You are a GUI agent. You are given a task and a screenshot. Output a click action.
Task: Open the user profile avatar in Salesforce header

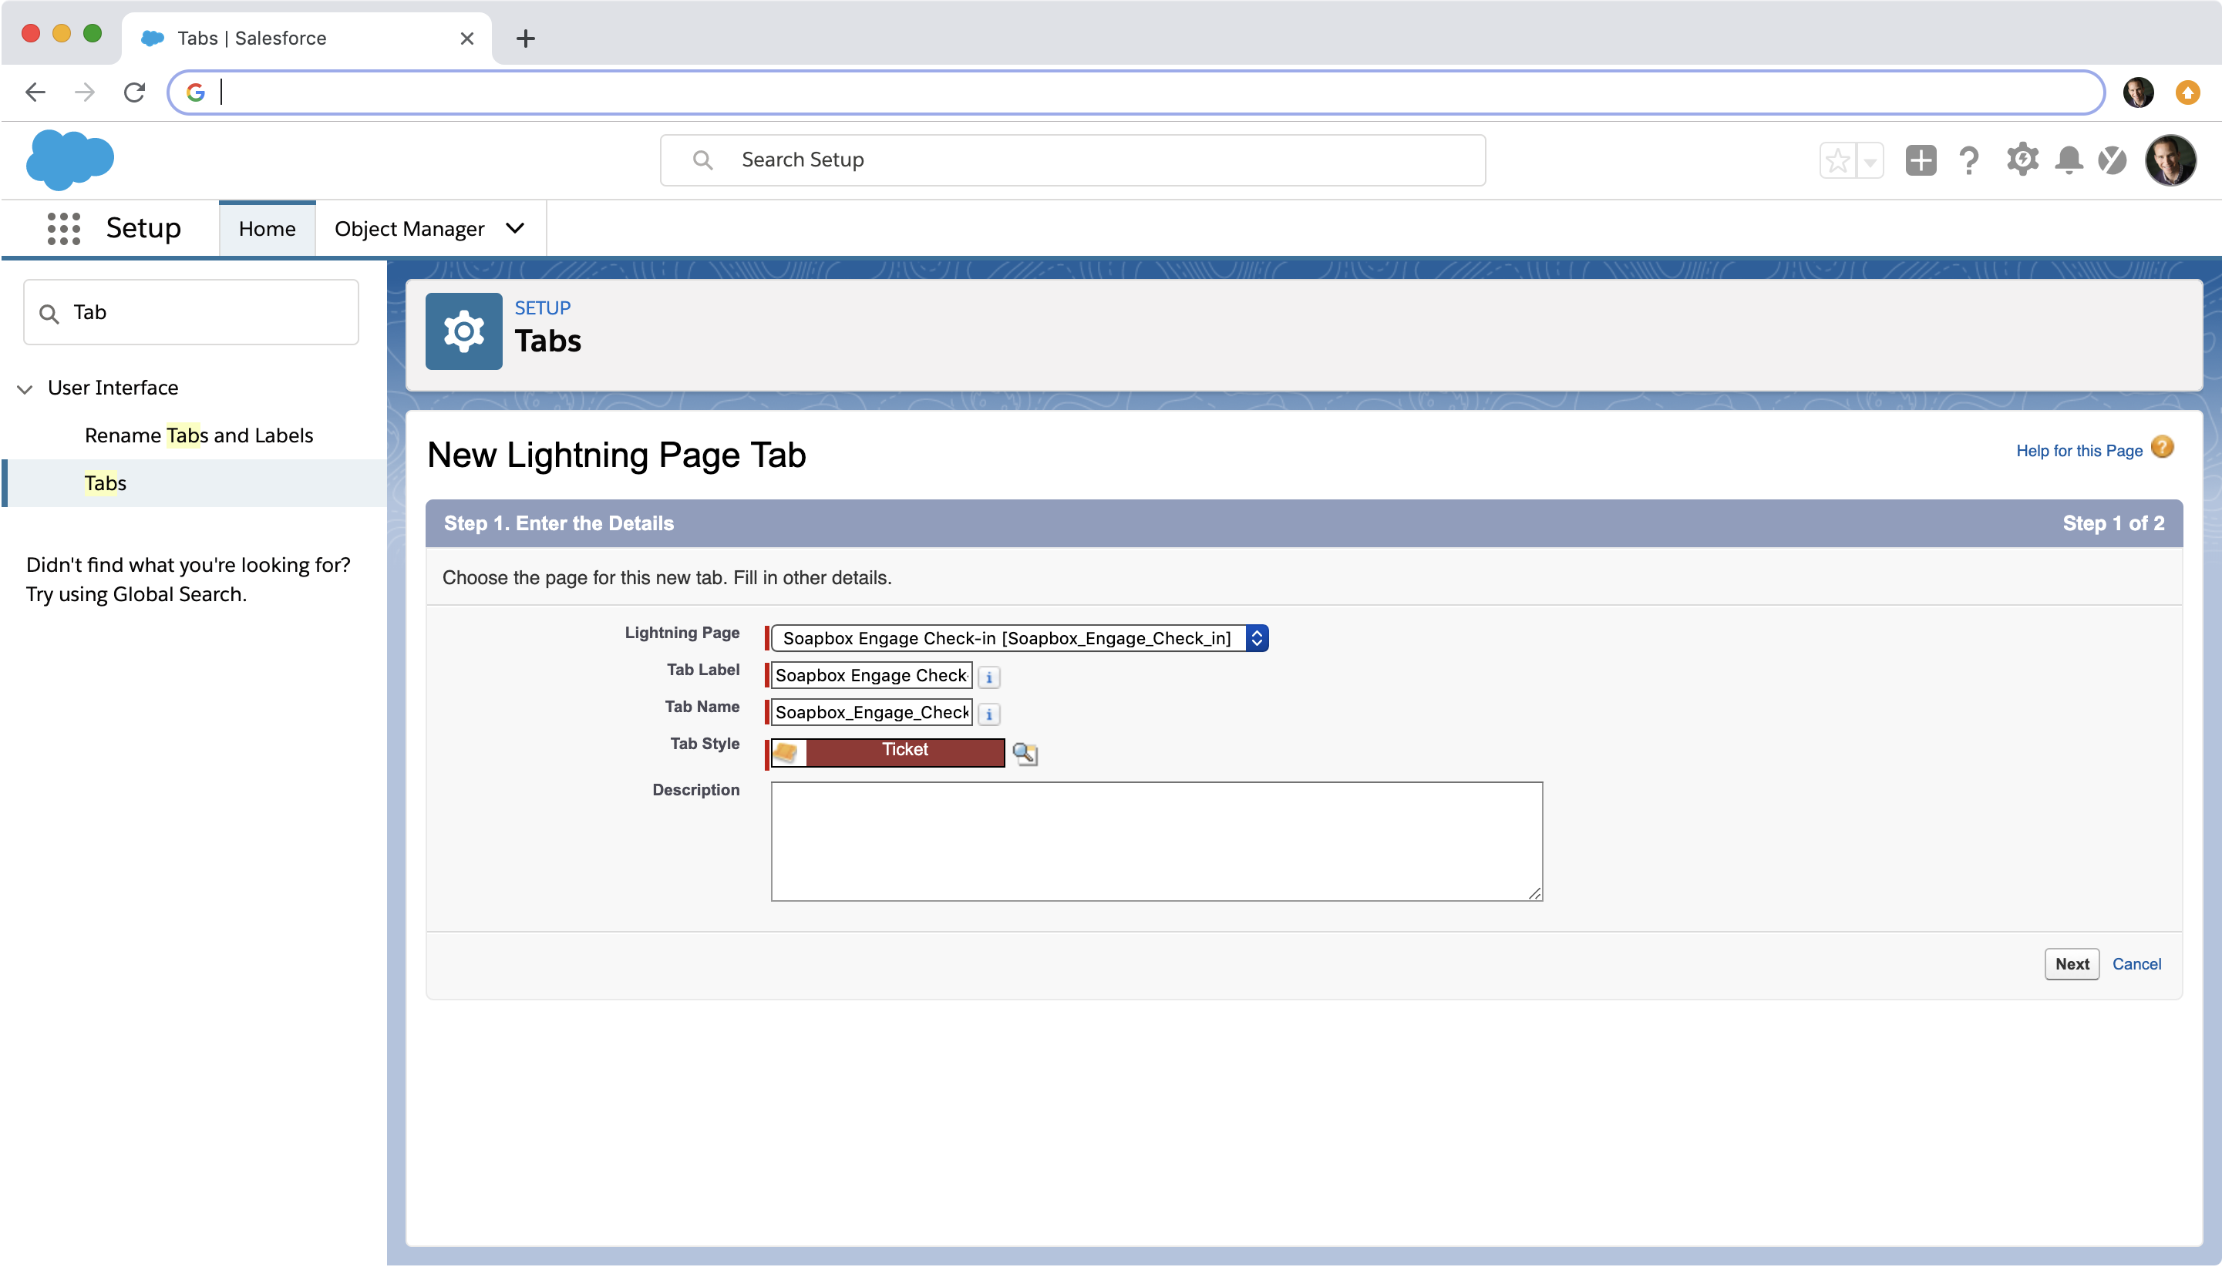[x=2170, y=160]
